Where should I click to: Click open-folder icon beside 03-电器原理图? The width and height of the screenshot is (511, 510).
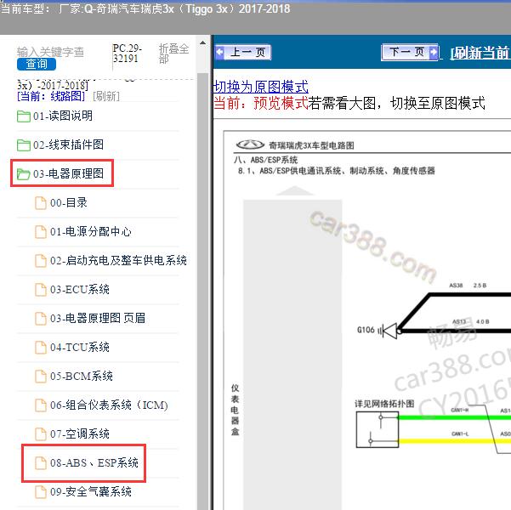[24, 174]
